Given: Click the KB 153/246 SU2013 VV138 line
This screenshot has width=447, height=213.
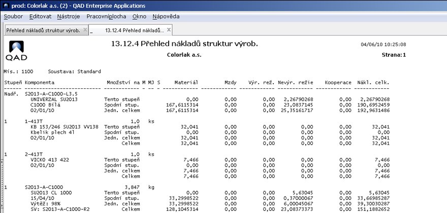Looking at the screenshot, I should [x=65, y=127].
